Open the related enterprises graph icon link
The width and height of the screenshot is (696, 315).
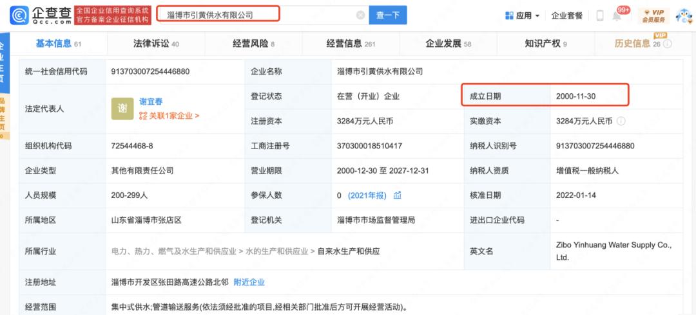[x=143, y=116]
